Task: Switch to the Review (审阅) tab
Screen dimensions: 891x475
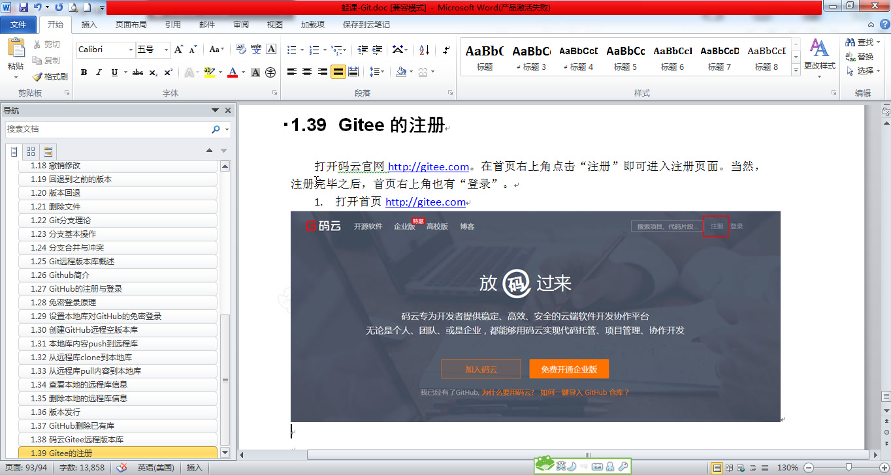Action: (x=241, y=25)
